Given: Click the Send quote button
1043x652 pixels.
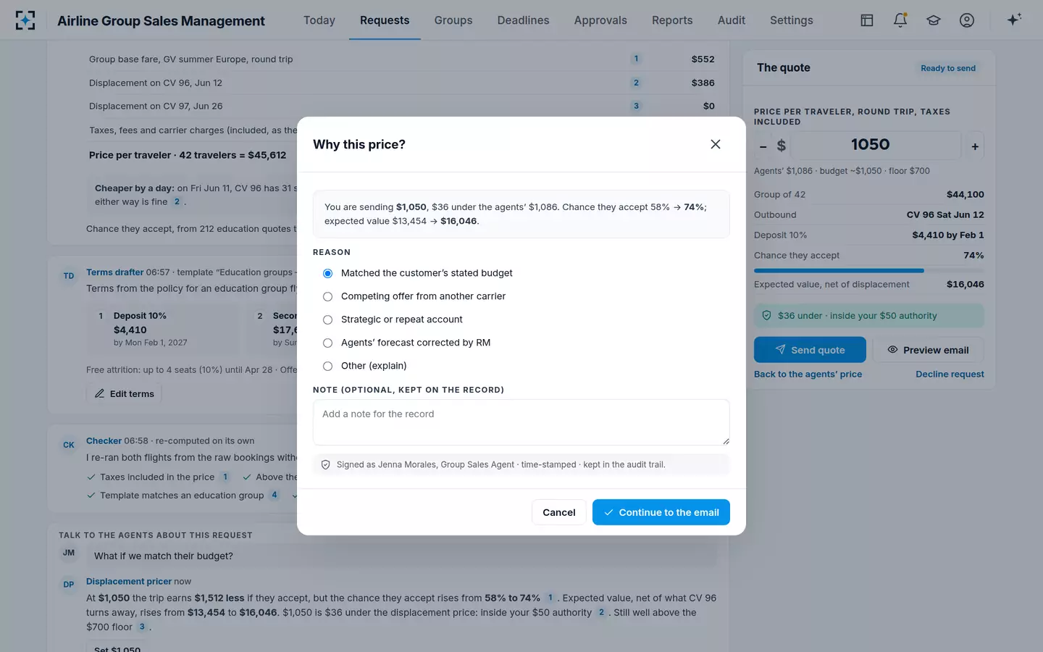Looking at the screenshot, I should pyautogui.click(x=810, y=350).
